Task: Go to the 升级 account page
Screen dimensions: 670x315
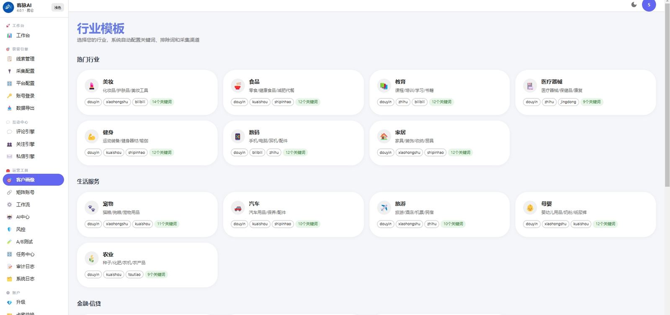Action: click(33, 302)
